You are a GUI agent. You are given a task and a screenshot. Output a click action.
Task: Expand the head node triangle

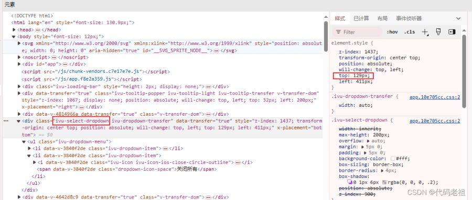(14, 30)
